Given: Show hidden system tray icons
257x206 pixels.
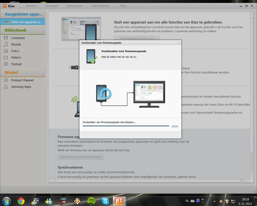Looking at the screenshot, I should click(x=214, y=201).
